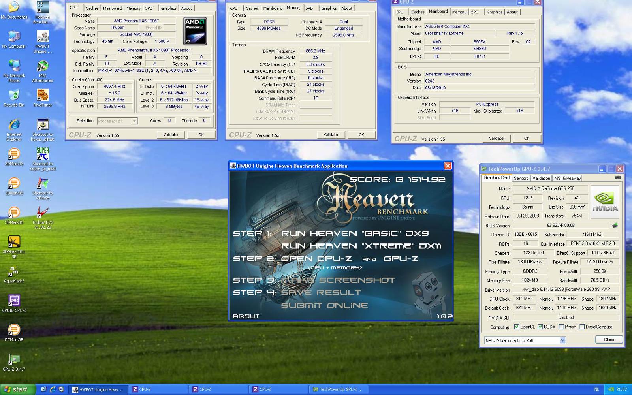Open Shortcut to wPrime icon

click(x=42, y=188)
